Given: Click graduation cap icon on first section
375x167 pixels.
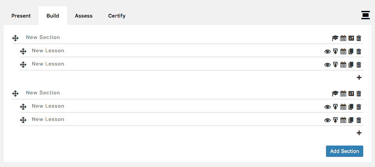Looking at the screenshot, I should [335, 38].
